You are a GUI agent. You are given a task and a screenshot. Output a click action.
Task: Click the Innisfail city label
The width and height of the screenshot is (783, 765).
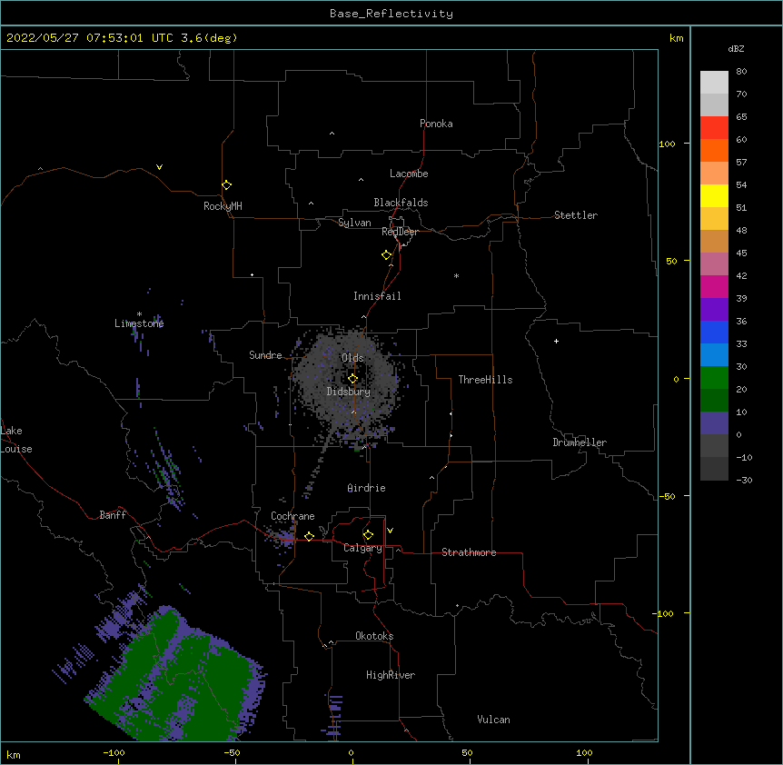pos(377,296)
